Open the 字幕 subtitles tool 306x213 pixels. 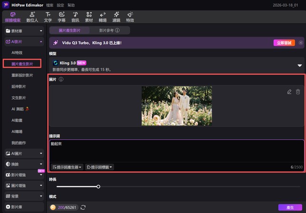pyautogui.click(x=61, y=17)
